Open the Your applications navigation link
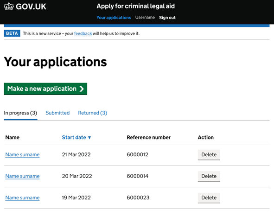This screenshot has height=217, width=274. 114,18
